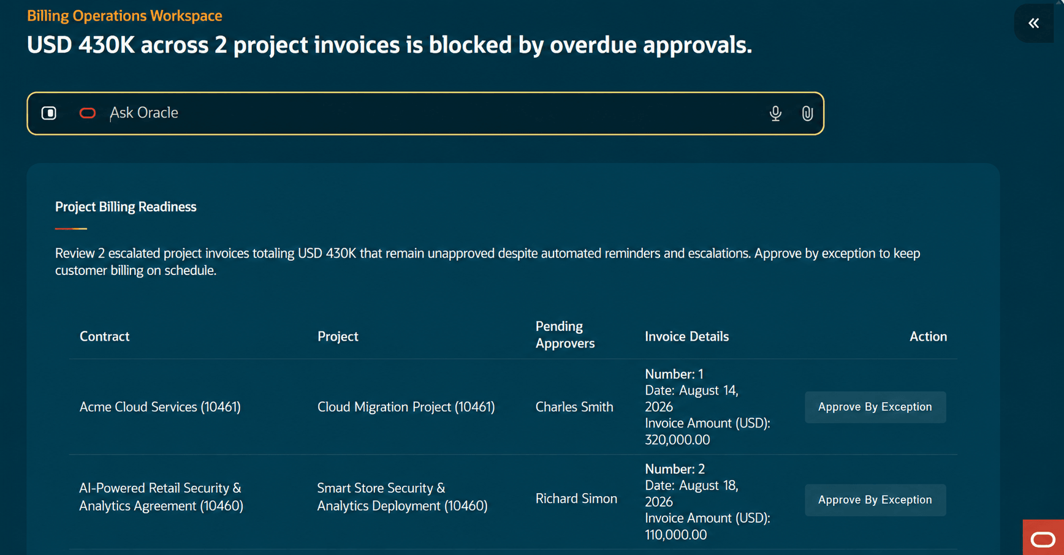The width and height of the screenshot is (1064, 555).
Task: Click the 110,000.00 invoice amount
Action: coord(676,535)
